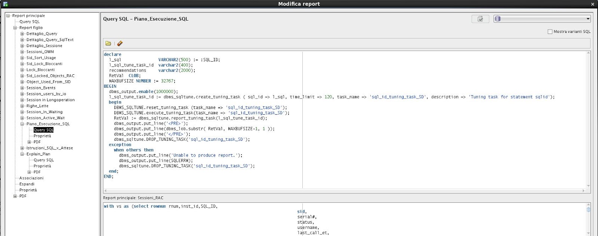Viewport: 598px width, 236px height.
Task: Enable the Mostra varianti SQL checkbox
Action: click(x=550, y=32)
